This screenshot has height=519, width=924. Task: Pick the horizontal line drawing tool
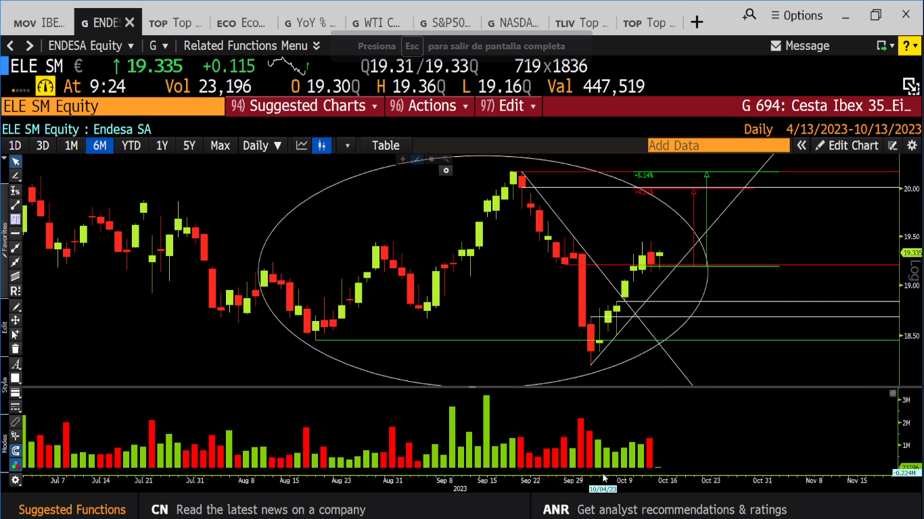(x=15, y=234)
